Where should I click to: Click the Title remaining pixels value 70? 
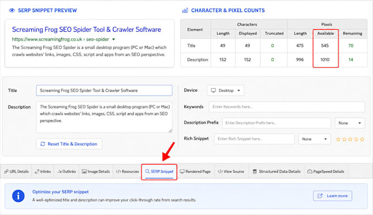coord(351,46)
